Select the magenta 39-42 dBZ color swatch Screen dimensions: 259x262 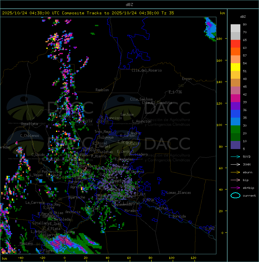pos(235,98)
